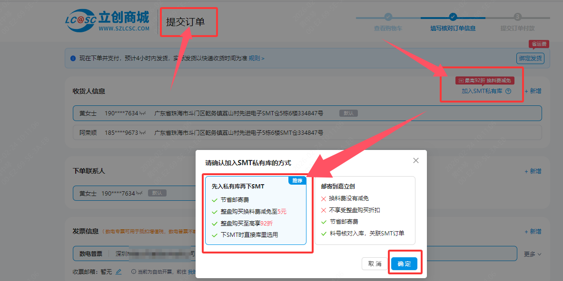Click the 绑定发货 button
This screenshot has height=281, width=563.
(530, 58)
